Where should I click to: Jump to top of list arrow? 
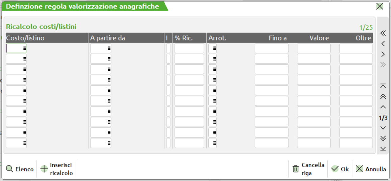tap(383, 86)
